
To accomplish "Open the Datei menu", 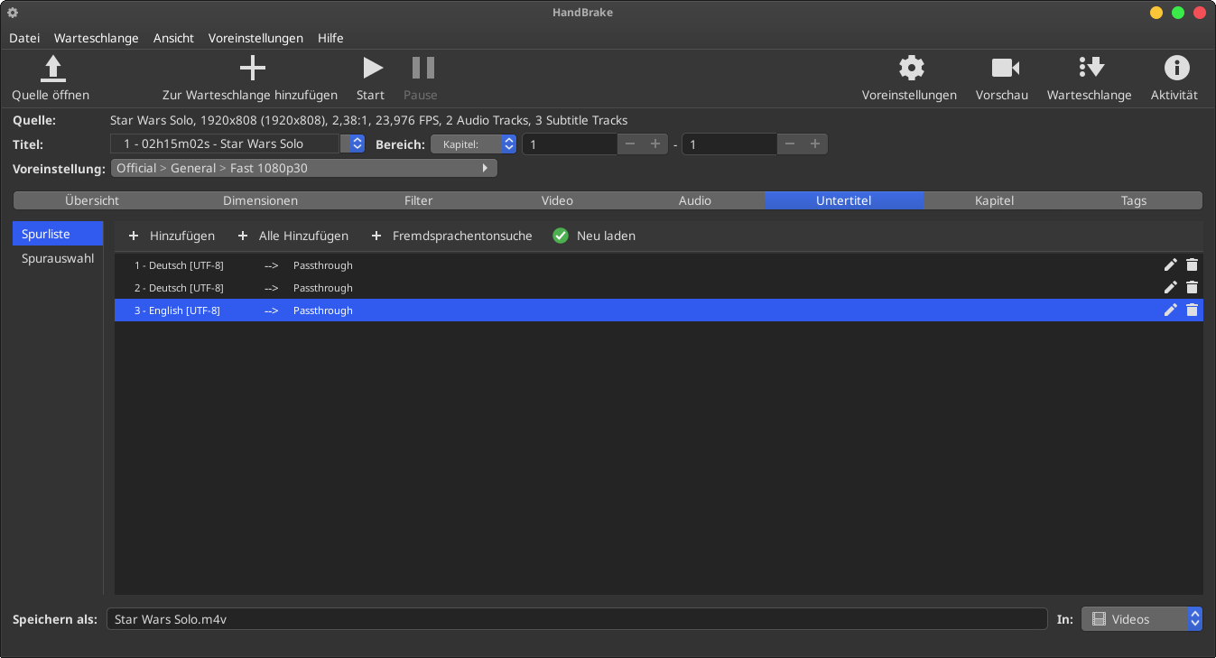I will pyautogui.click(x=24, y=38).
